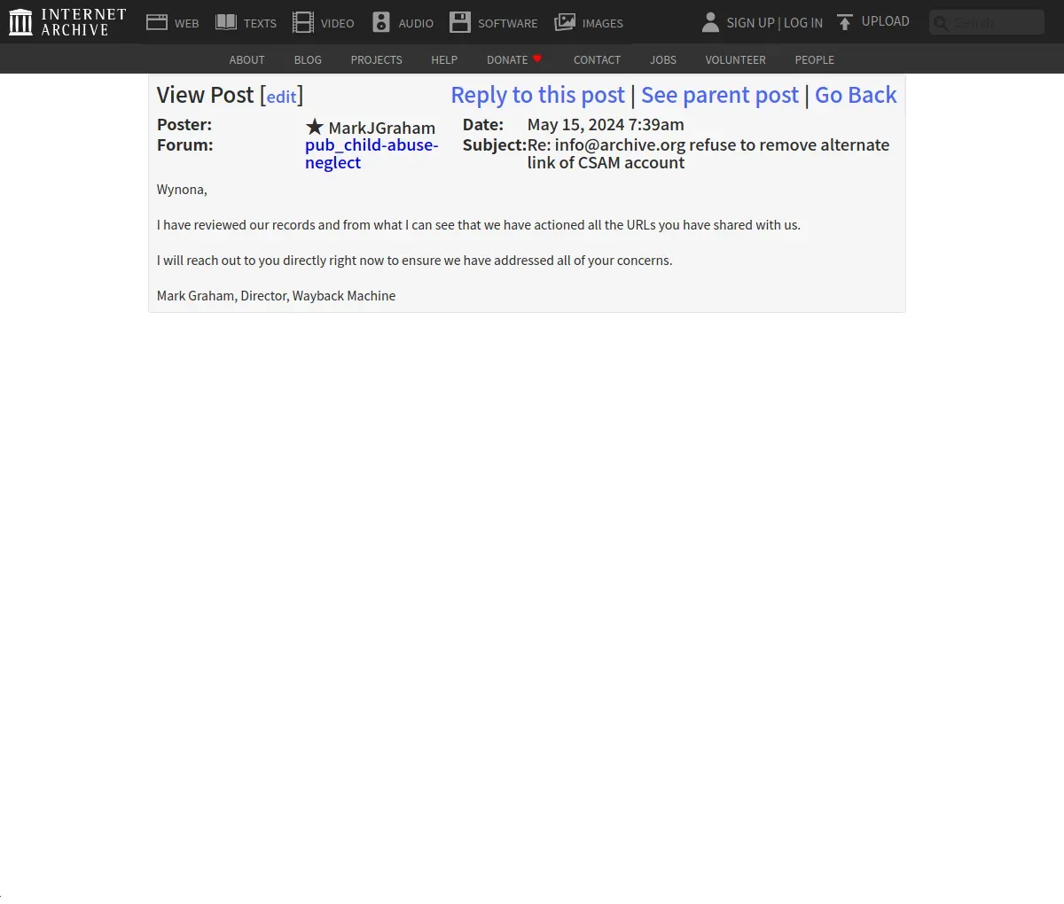Click the Upload arrow icon

[845, 22]
